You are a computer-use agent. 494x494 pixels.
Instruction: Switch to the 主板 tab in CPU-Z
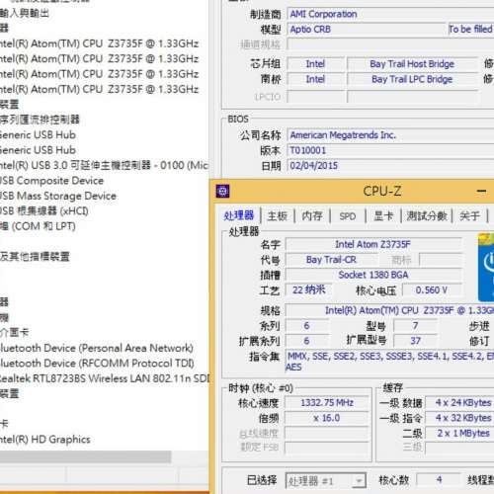click(278, 216)
